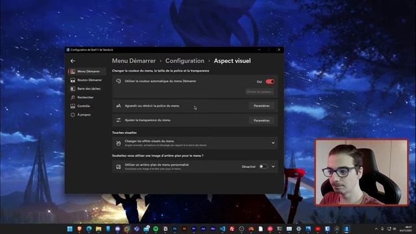This screenshot has height=234, width=416.
Task: Click the 'Aspect visuel' breadcrumb title
Action: pyautogui.click(x=232, y=60)
